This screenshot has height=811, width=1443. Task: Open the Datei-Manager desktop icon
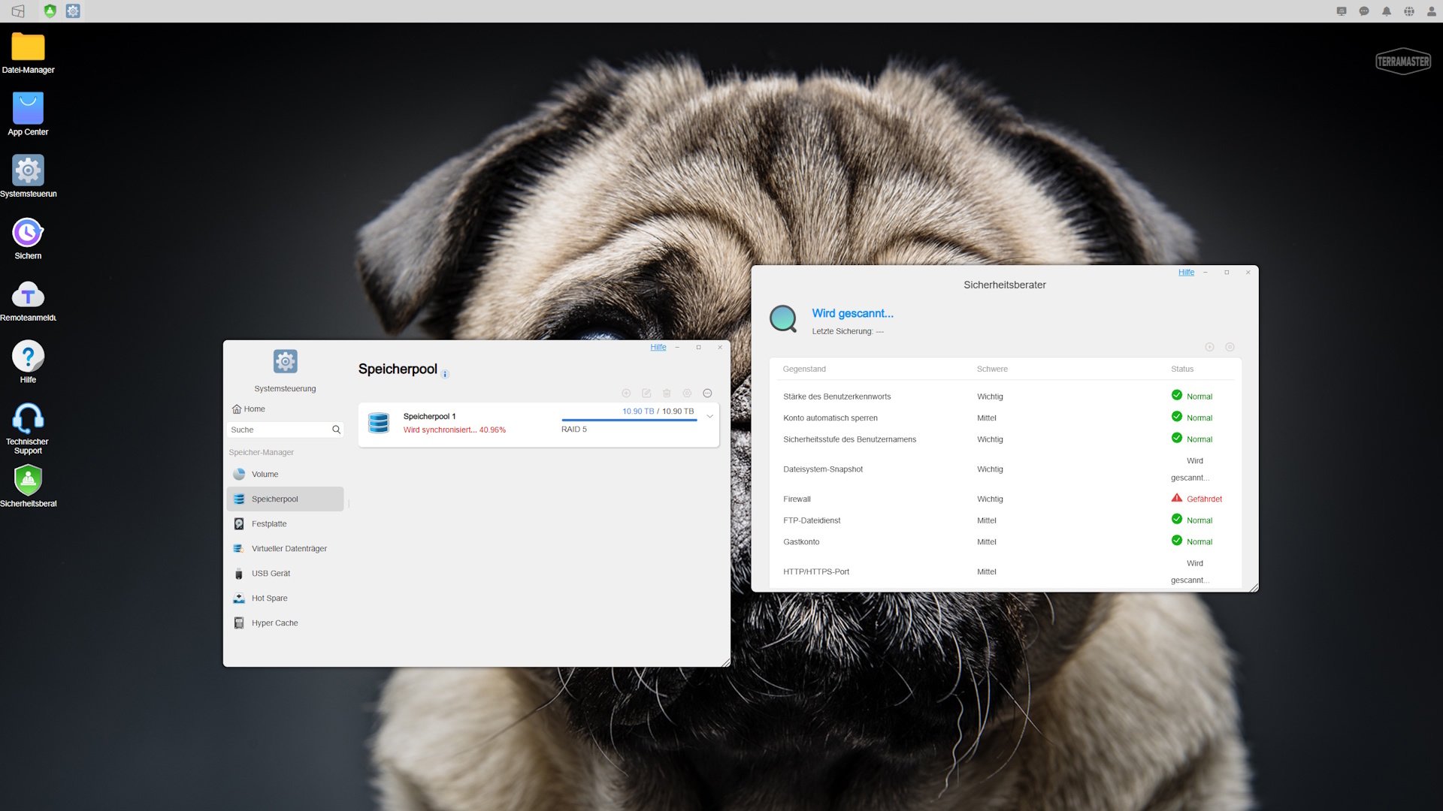click(28, 47)
